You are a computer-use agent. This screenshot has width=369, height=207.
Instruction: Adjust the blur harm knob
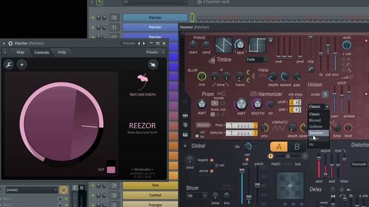(240, 76)
